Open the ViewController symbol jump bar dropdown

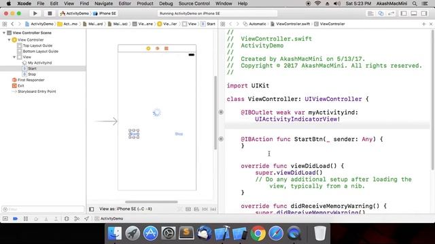[x=330, y=24]
